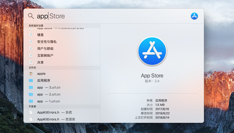234x133 pixels.
Task: Click the 上次打开时间 2018/8/14 row
Action: 152,117
